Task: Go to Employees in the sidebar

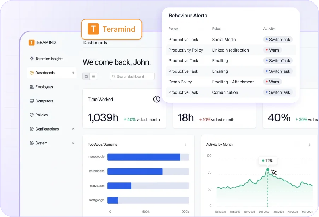Action: pos(52,87)
